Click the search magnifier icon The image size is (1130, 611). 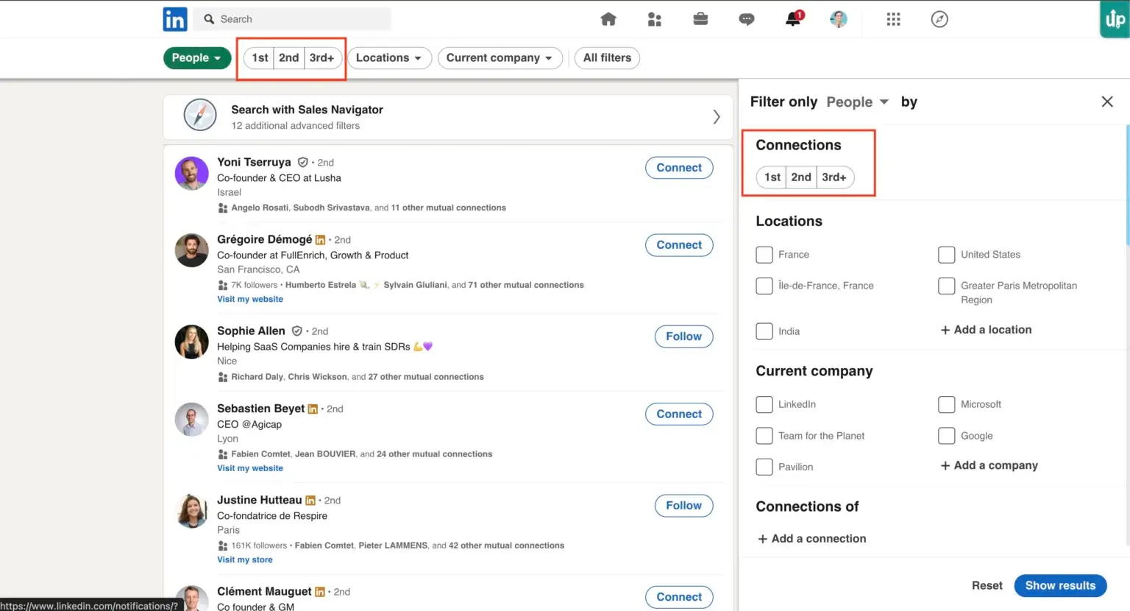[209, 19]
